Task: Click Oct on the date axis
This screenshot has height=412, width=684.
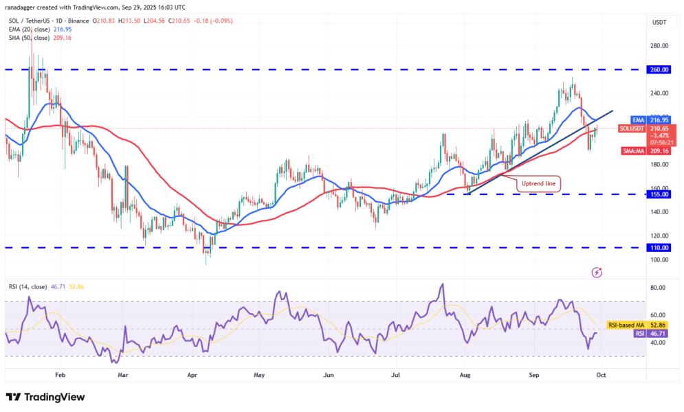Action: pos(600,376)
